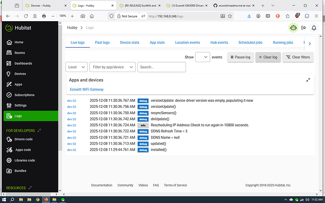Open Community footer link

point(125,185)
